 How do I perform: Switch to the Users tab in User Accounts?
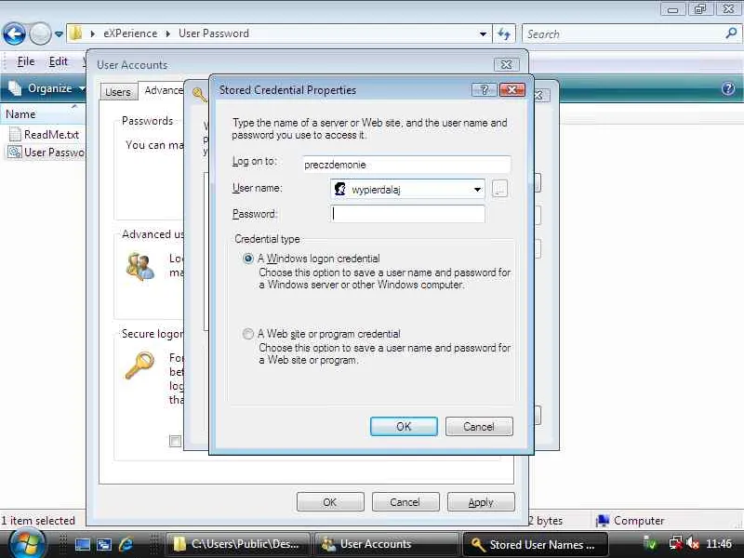tap(118, 91)
